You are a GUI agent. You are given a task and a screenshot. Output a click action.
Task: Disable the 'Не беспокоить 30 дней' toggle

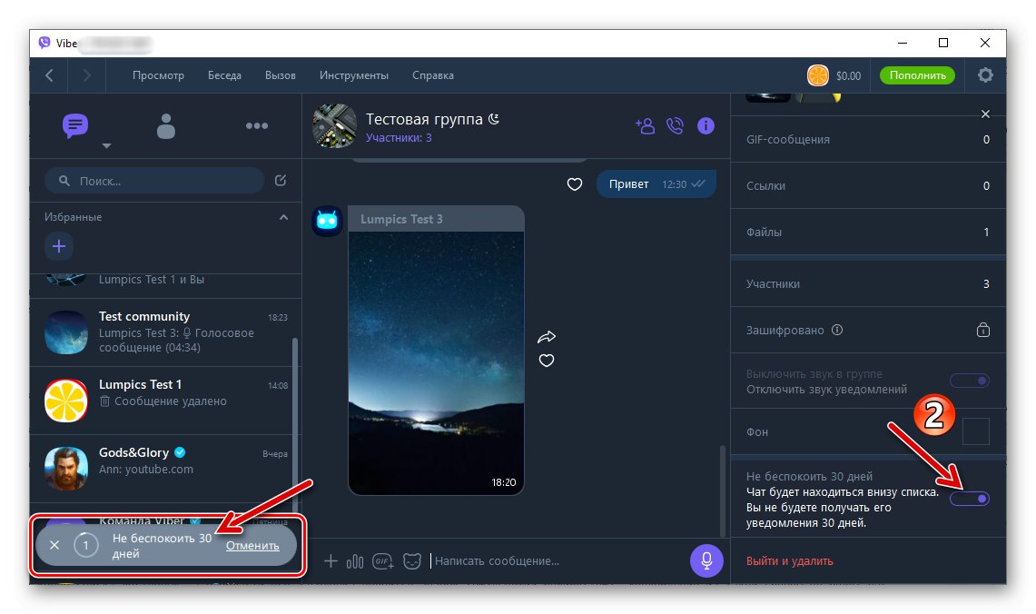[971, 498]
